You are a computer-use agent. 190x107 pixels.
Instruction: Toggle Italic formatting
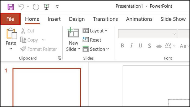click(131, 46)
